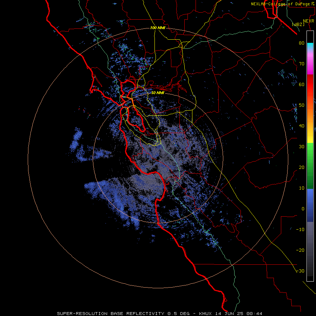Click the blue 5 dBZ segment of the color bar
Image resolution: width=316 pixels, height=316 pixels.
tap(310, 198)
